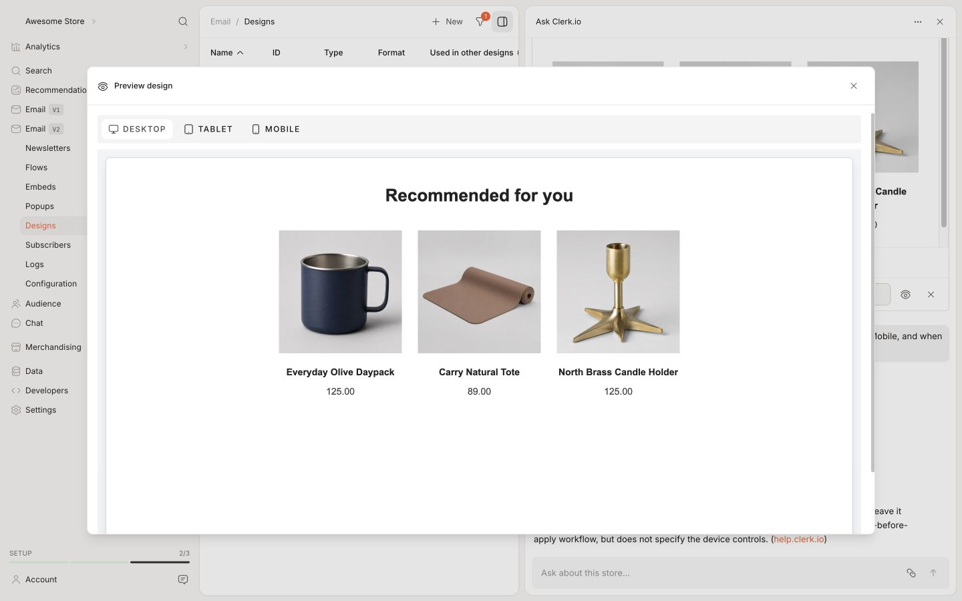Click the Recommendations icon in sidebar

(16, 90)
